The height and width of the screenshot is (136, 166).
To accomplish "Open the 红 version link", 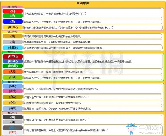I will coord(13,11).
